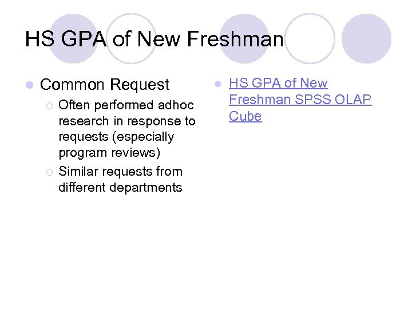Click the hollow bullet beside "Often performed adhoc"
412x309 pixels.
tap(50, 105)
